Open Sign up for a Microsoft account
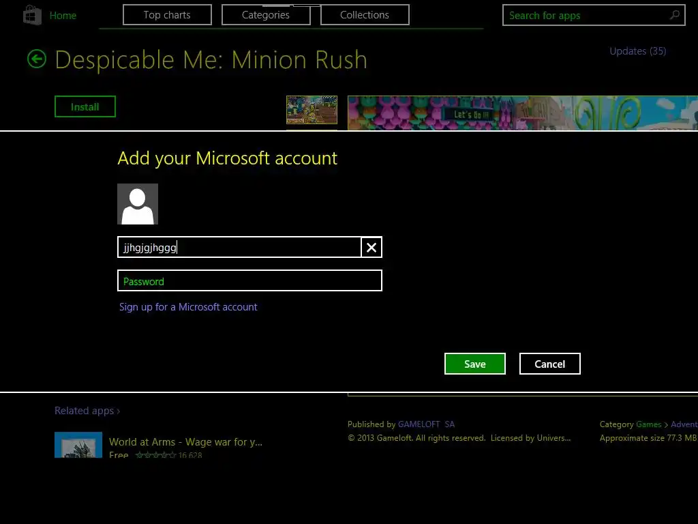The height and width of the screenshot is (524, 698). [188, 307]
